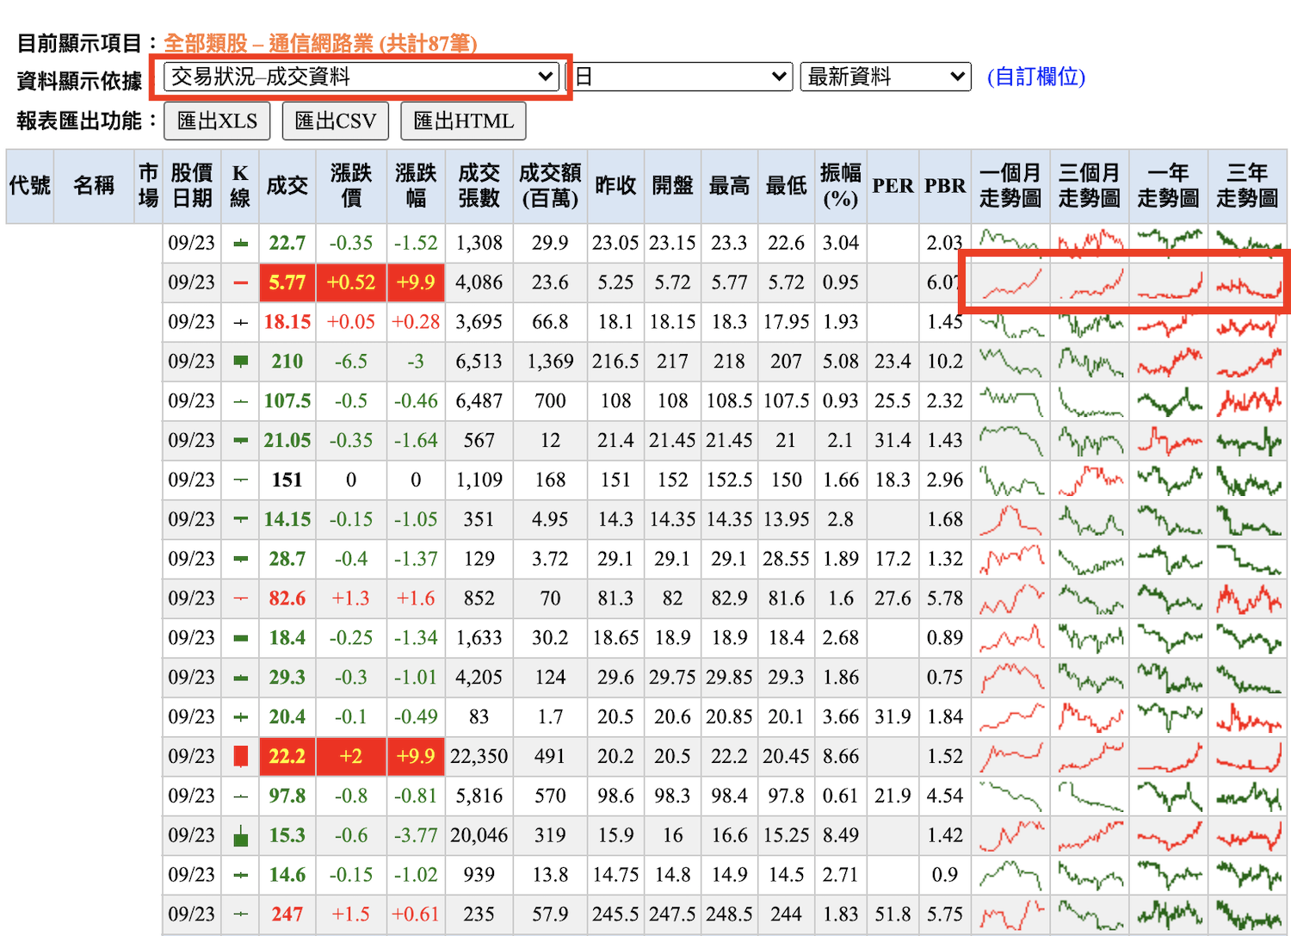Click the 振幅(%) column header
This screenshot has height=936, width=1291.
point(840,185)
